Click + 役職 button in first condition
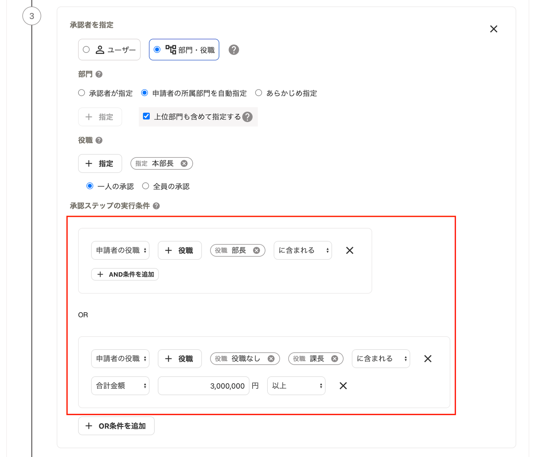 180,250
